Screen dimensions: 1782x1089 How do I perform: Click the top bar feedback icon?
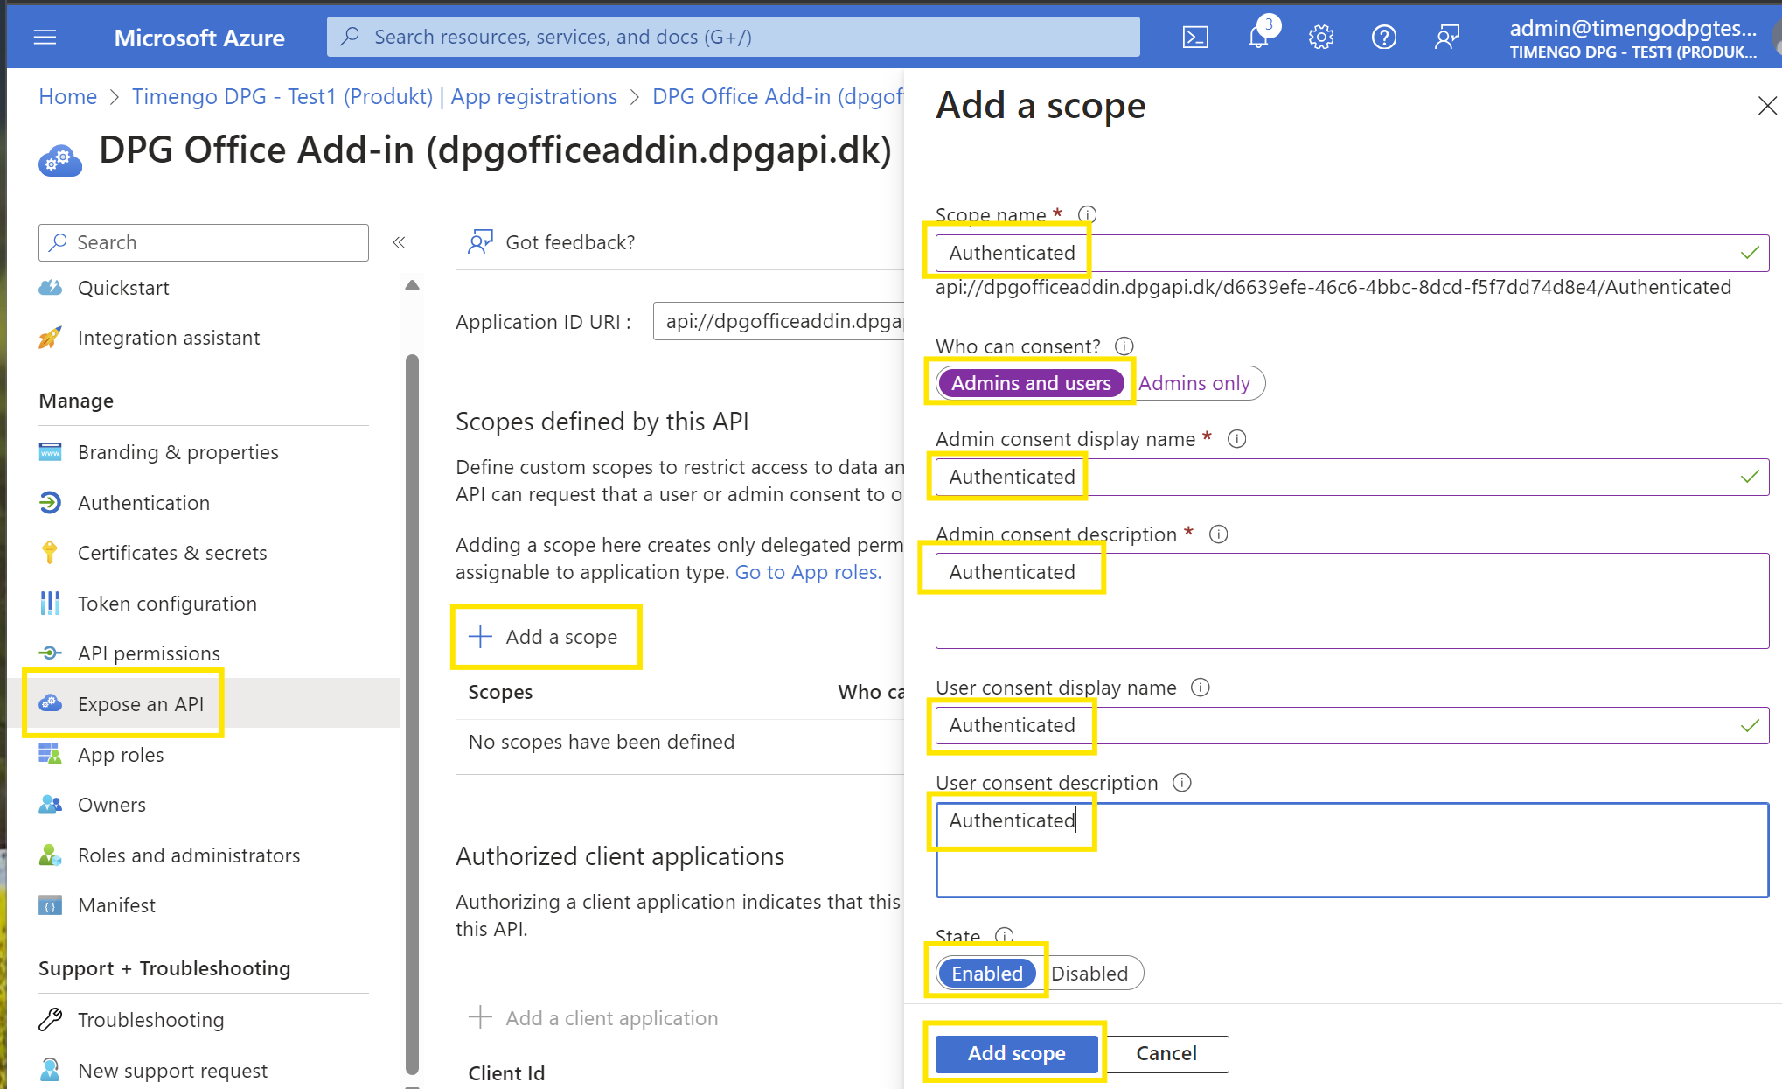tap(1446, 38)
